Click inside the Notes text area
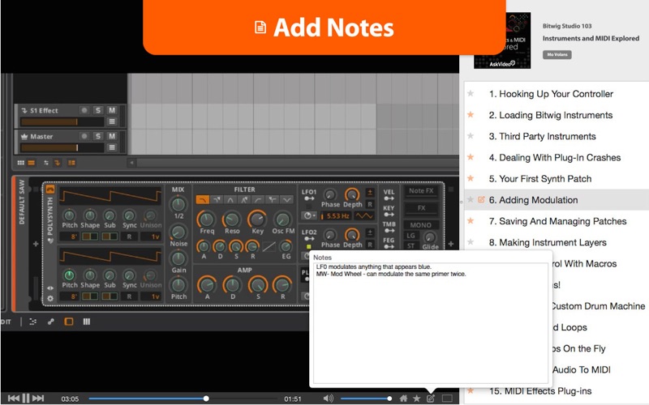This screenshot has height=405, width=649. [x=431, y=322]
